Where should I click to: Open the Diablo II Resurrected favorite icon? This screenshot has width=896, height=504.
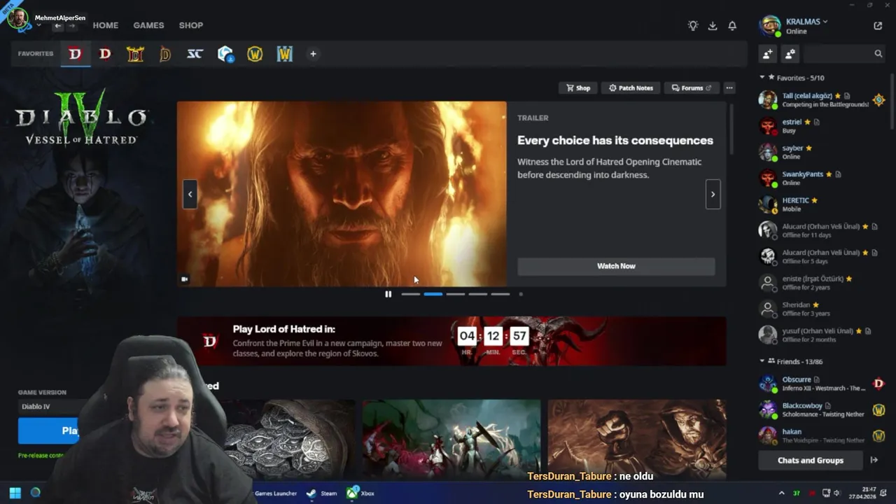click(x=135, y=54)
